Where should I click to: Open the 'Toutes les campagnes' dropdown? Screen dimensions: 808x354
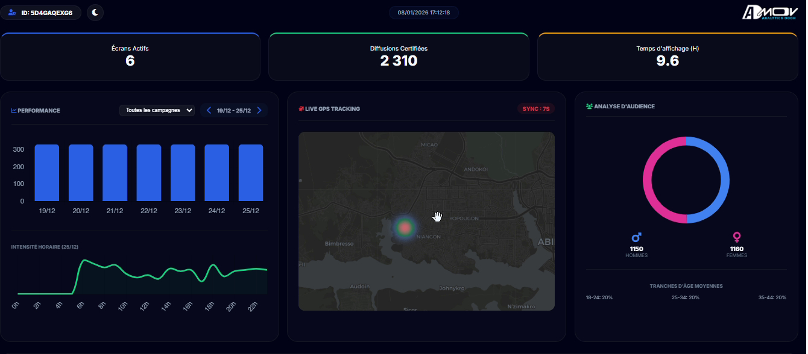(x=157, y=110)
